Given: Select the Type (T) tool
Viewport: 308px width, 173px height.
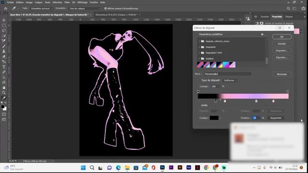Looking at the screenshot, I should [x=4, y=67].
